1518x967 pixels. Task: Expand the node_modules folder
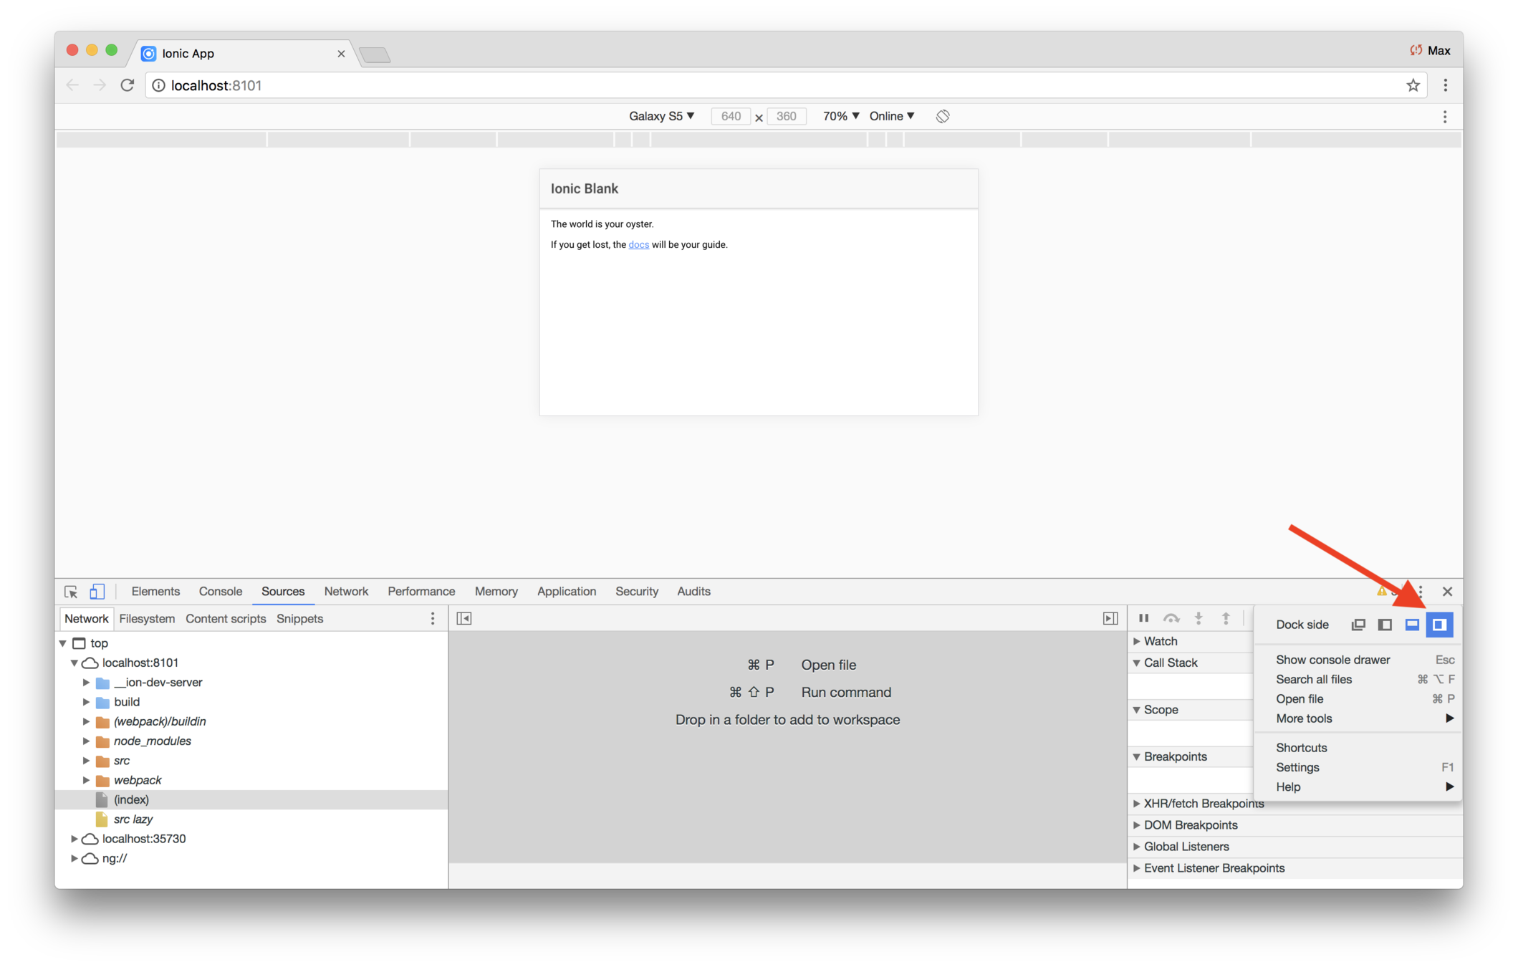86,741
